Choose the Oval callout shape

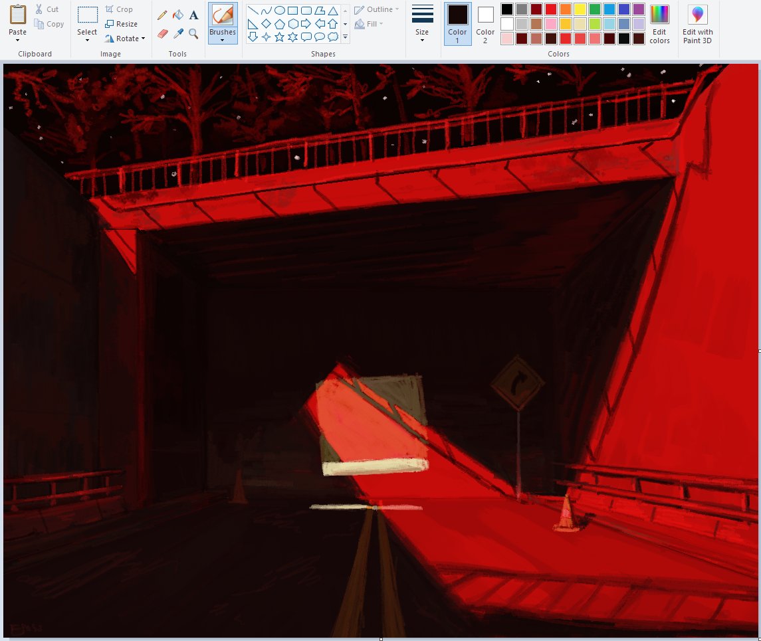point(319,37)
